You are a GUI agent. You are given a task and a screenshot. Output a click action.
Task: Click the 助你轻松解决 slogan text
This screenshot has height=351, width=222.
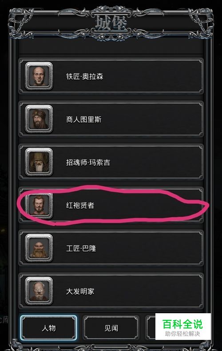[x=182, y=334]
